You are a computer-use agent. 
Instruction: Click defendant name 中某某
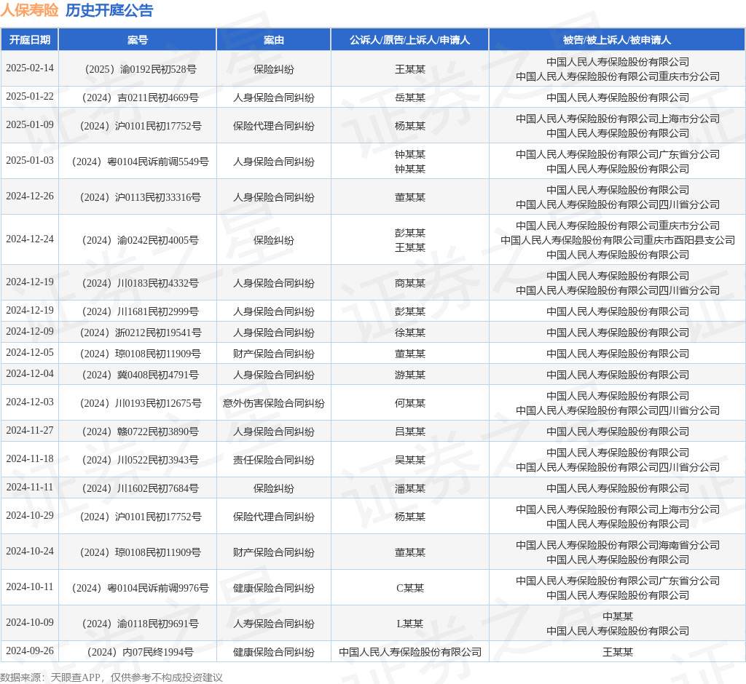[618, 616]
